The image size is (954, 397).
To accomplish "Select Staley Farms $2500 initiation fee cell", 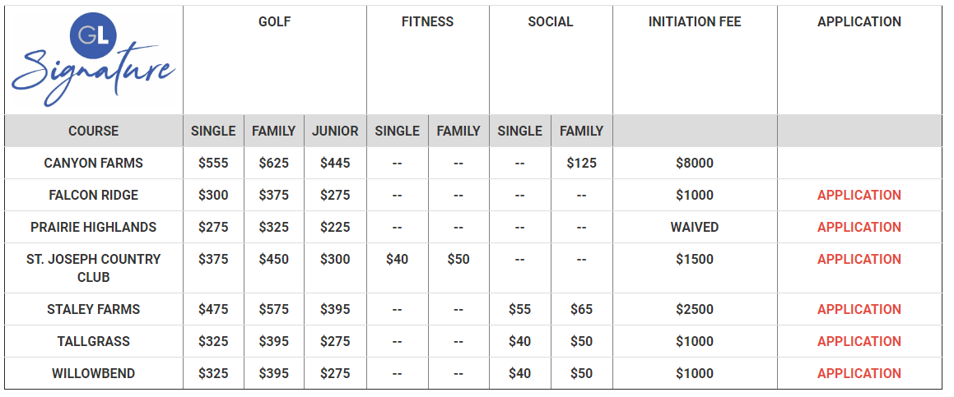I will pos(695,309).
